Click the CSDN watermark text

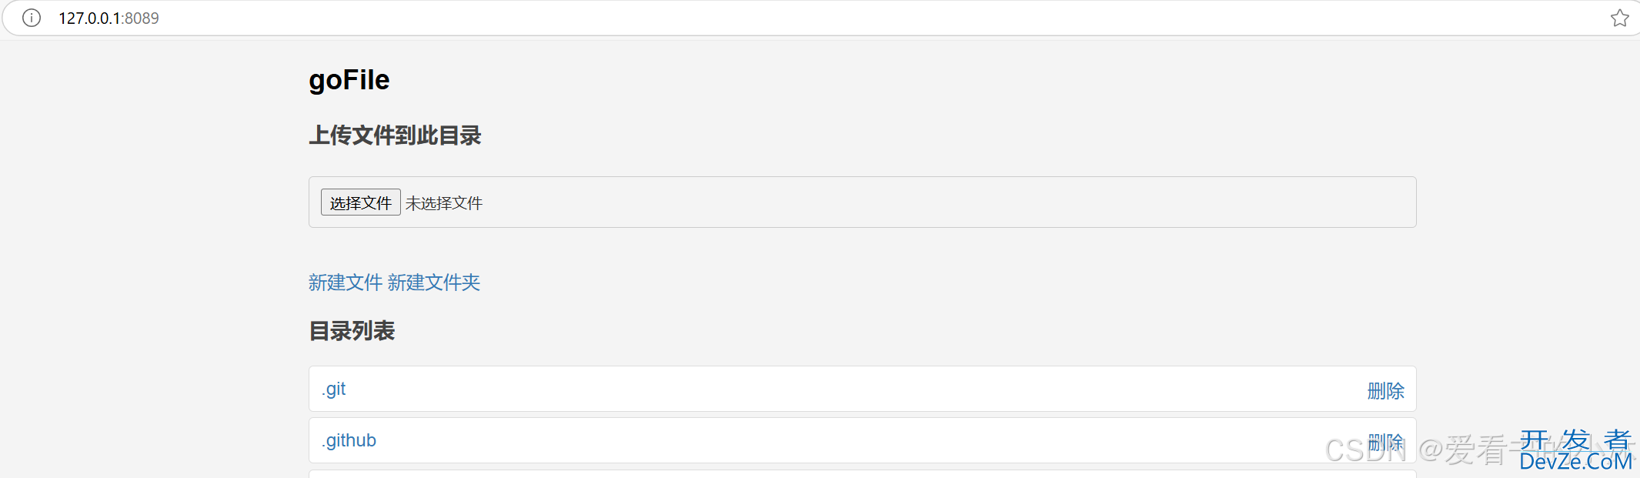coord(1365,450)
